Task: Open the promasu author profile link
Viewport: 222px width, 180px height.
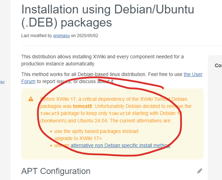Action: click(x=62, y=36)
